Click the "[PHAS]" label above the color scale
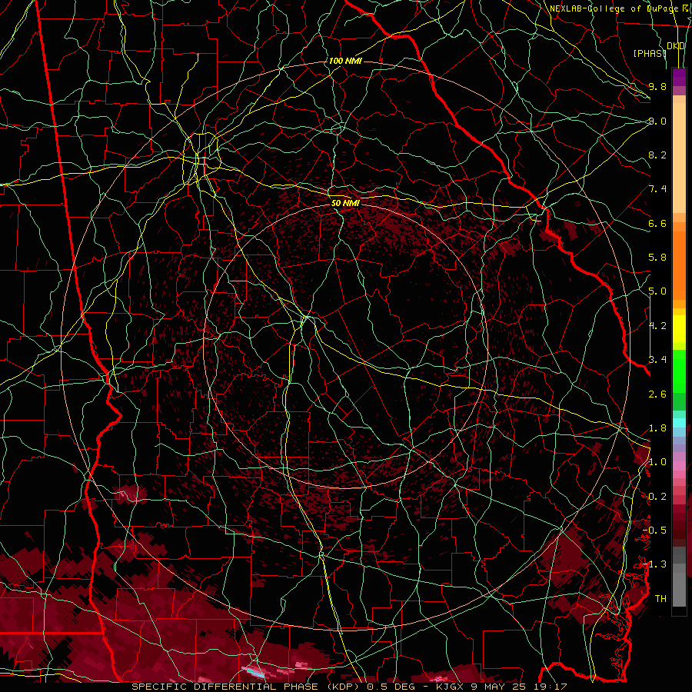This screenshot has width=692, height=692. click(x=650, y=53)
